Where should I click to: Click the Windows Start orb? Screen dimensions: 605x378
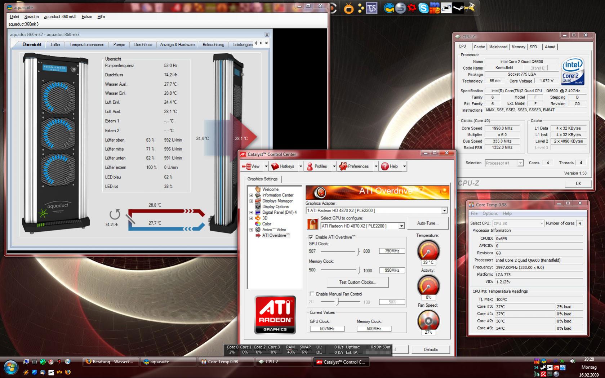(11, 368)
